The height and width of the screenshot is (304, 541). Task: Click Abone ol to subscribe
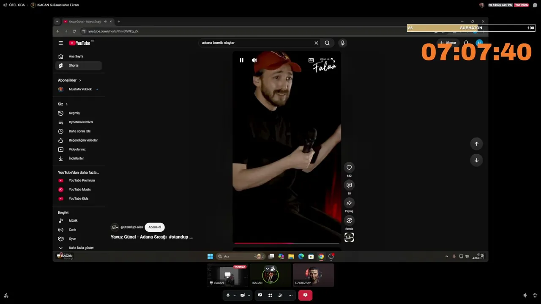pos(155,227)
